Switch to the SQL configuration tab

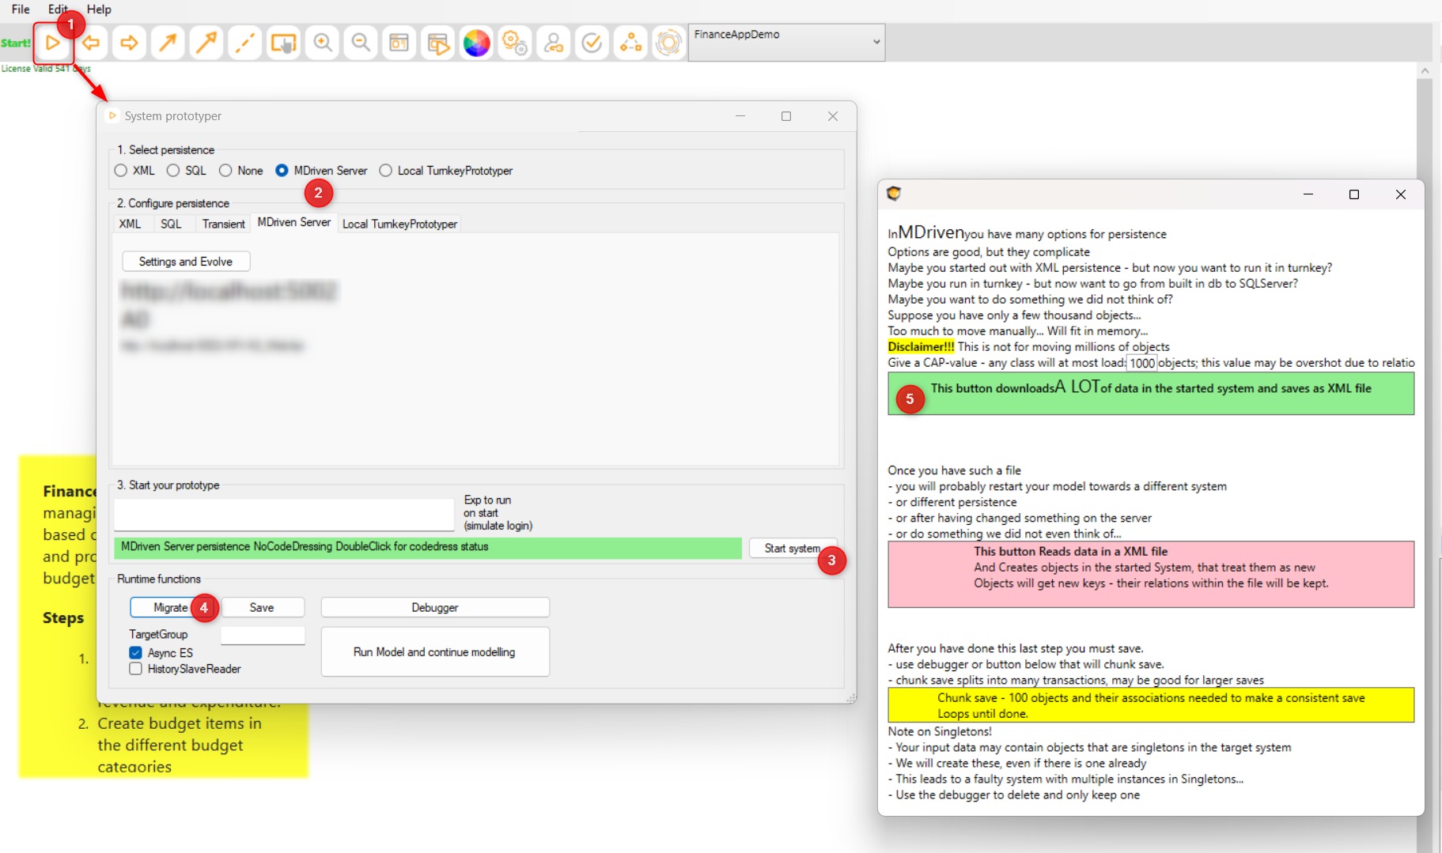point(171,225)
